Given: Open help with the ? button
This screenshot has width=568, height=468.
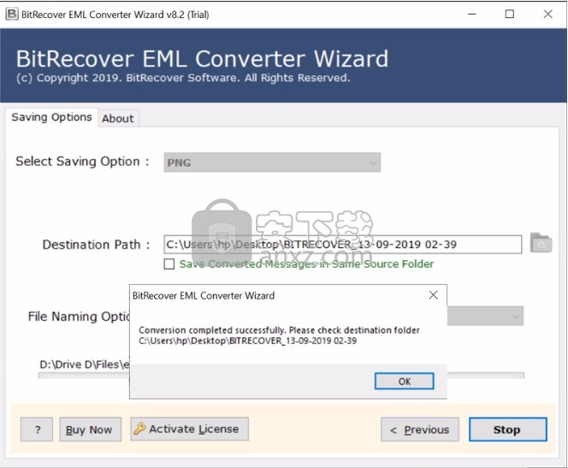Looking at the screenshot, I should coord(37,429).
